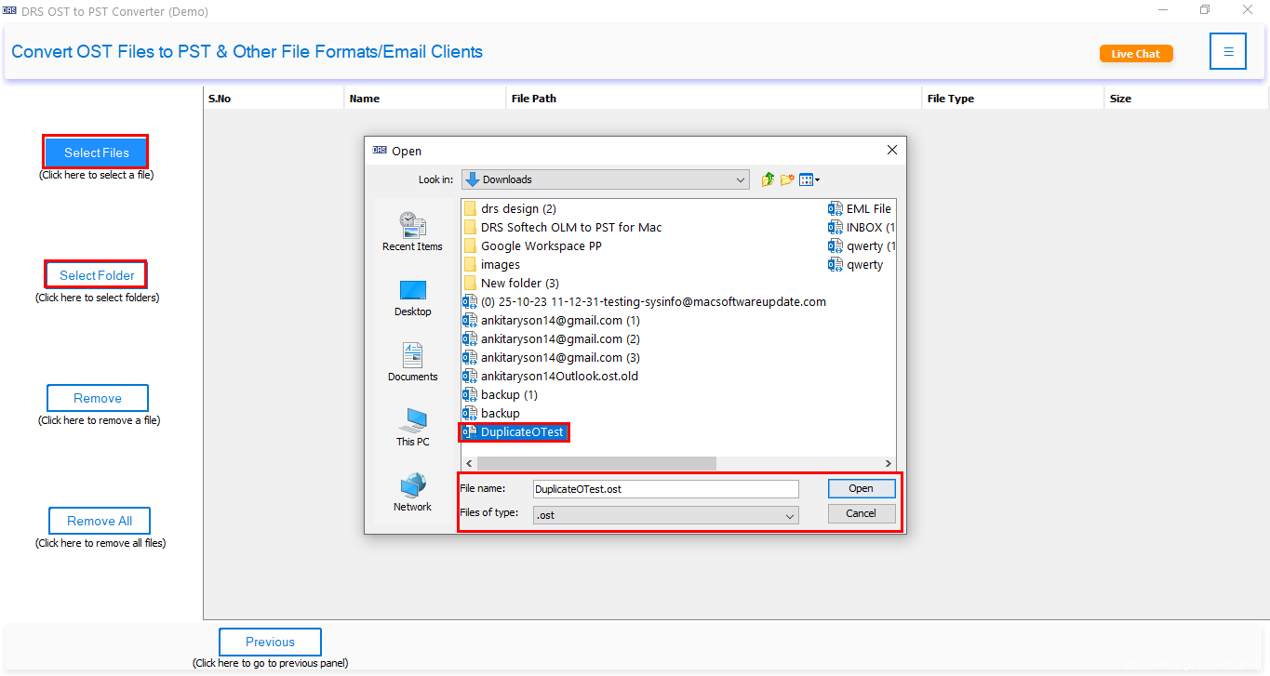
Task: Select the backup file without number
Action: pos(492,414)
